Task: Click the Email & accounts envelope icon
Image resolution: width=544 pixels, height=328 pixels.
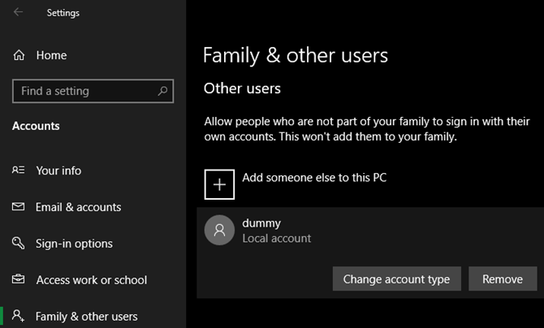Action: [18, 207]
